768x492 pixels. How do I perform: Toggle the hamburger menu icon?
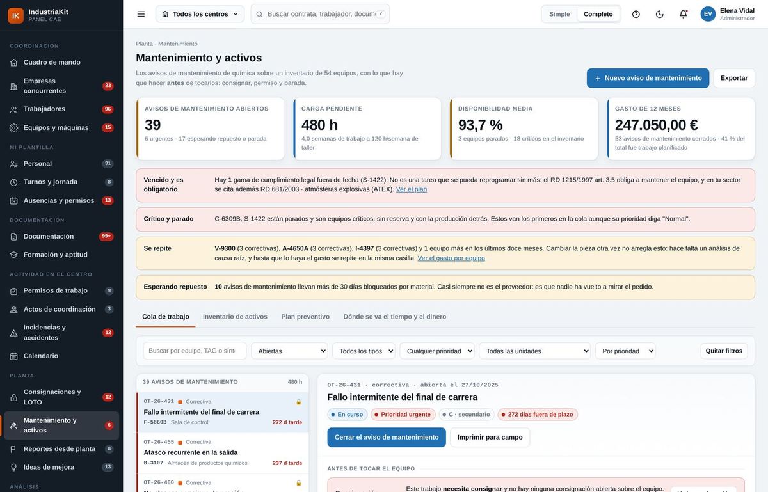click(x=141, y=14)
